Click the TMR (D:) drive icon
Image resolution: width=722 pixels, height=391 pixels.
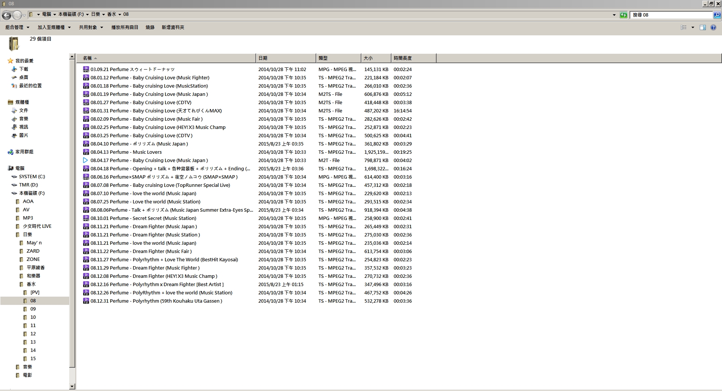[14, 185]
